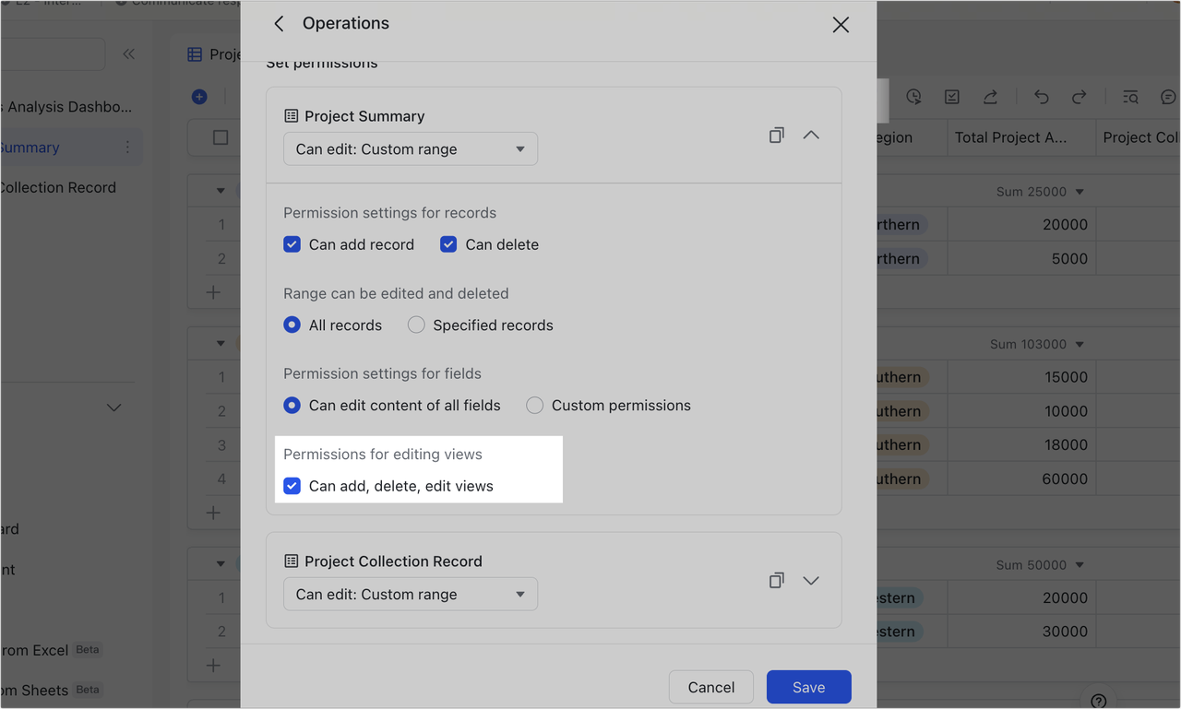Expand the sidebar section chevron
Viewport: 1181px width, 709px height.
coord(114,408)
